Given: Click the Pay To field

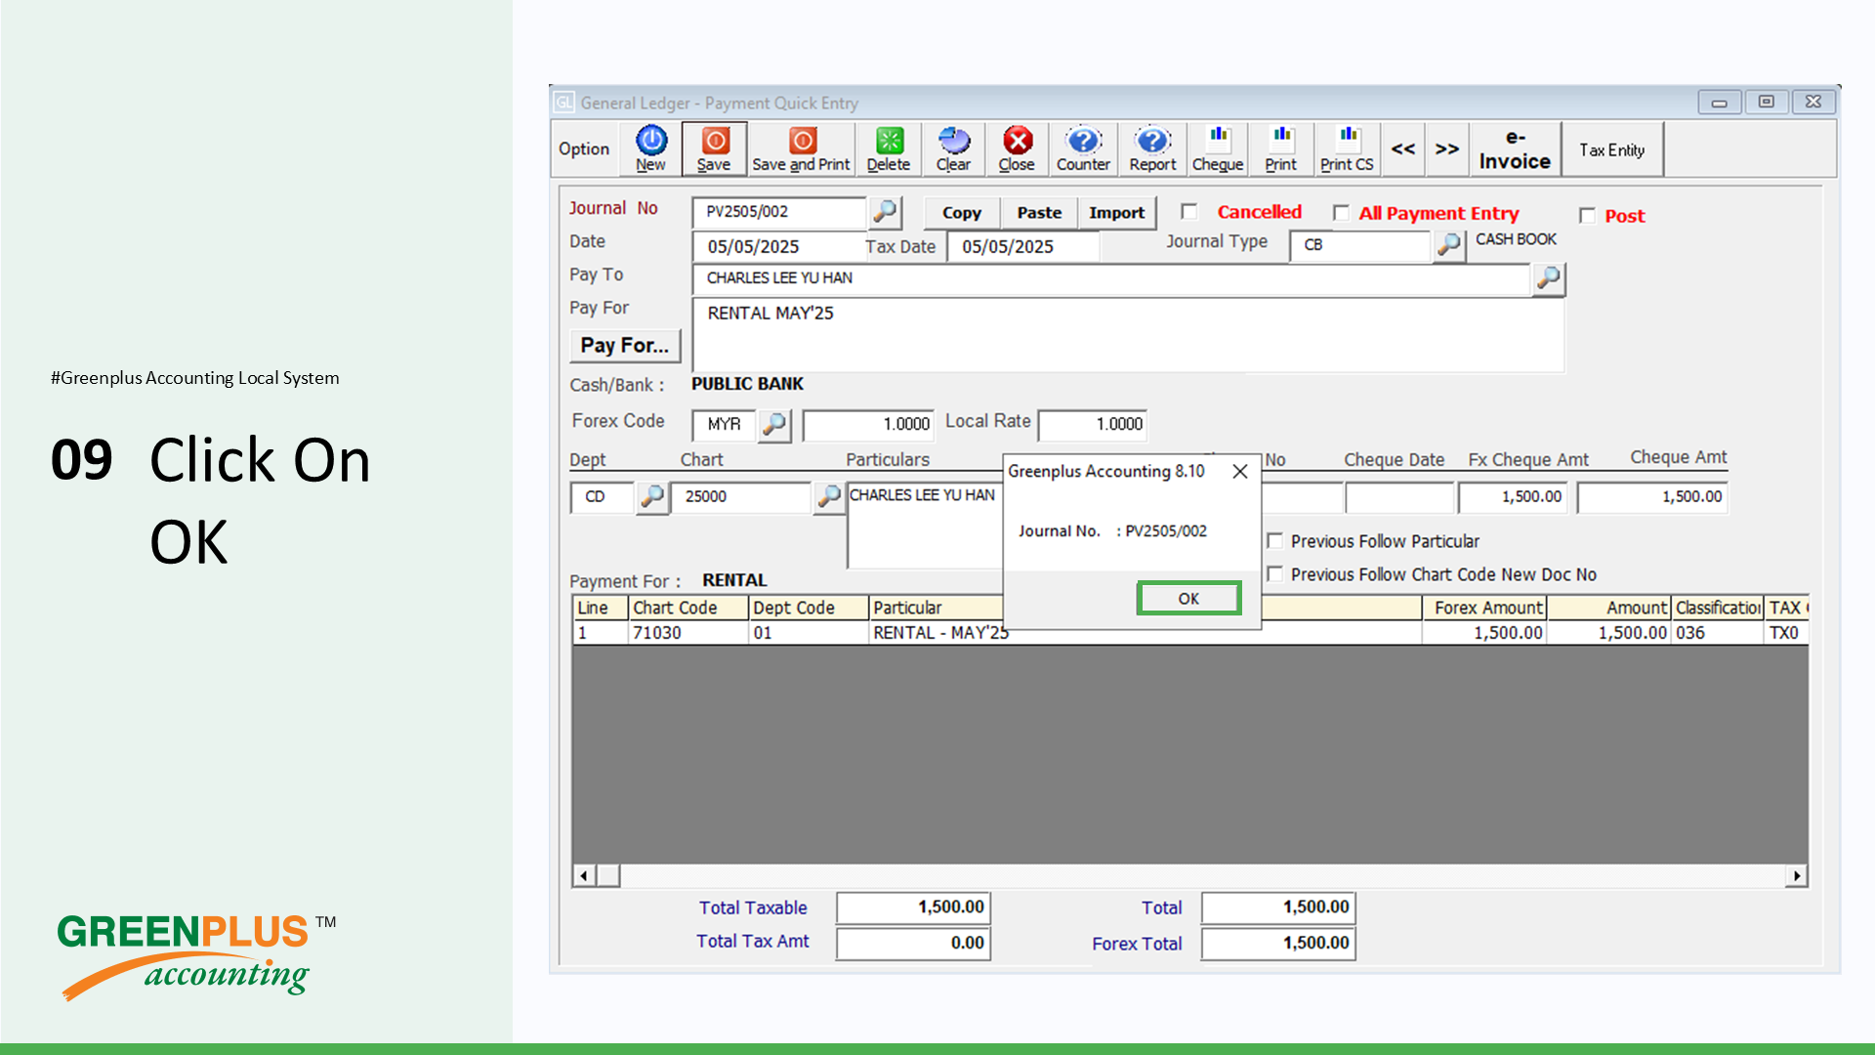Looking at the screenshot, I should coord(1110,278).
